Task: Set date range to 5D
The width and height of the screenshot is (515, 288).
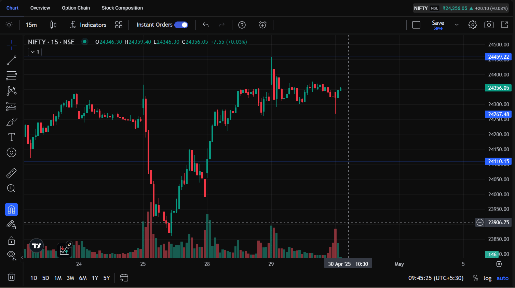Action: point(45,278)
